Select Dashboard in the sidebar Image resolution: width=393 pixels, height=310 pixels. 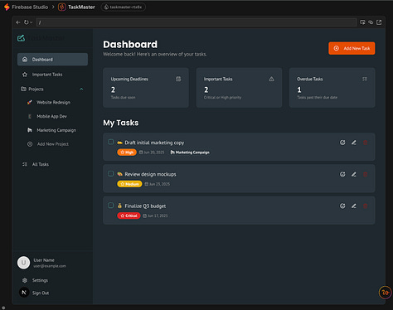[52, 60]
